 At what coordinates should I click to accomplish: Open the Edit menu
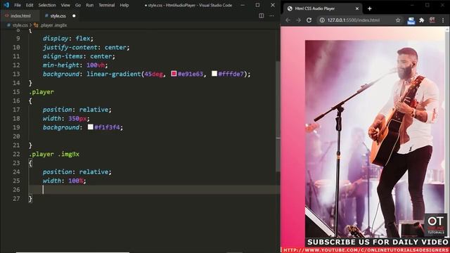coord(30,5)
